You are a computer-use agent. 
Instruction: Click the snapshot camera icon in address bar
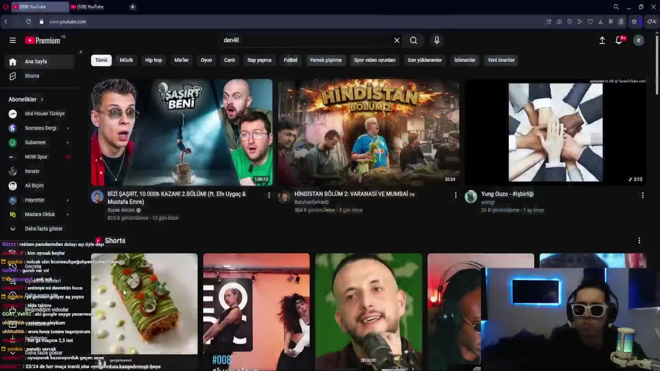click(x=559, y=22)
